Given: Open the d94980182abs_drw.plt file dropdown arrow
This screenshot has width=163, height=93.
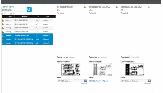Looking at the screenshot, I should [86, 81].
